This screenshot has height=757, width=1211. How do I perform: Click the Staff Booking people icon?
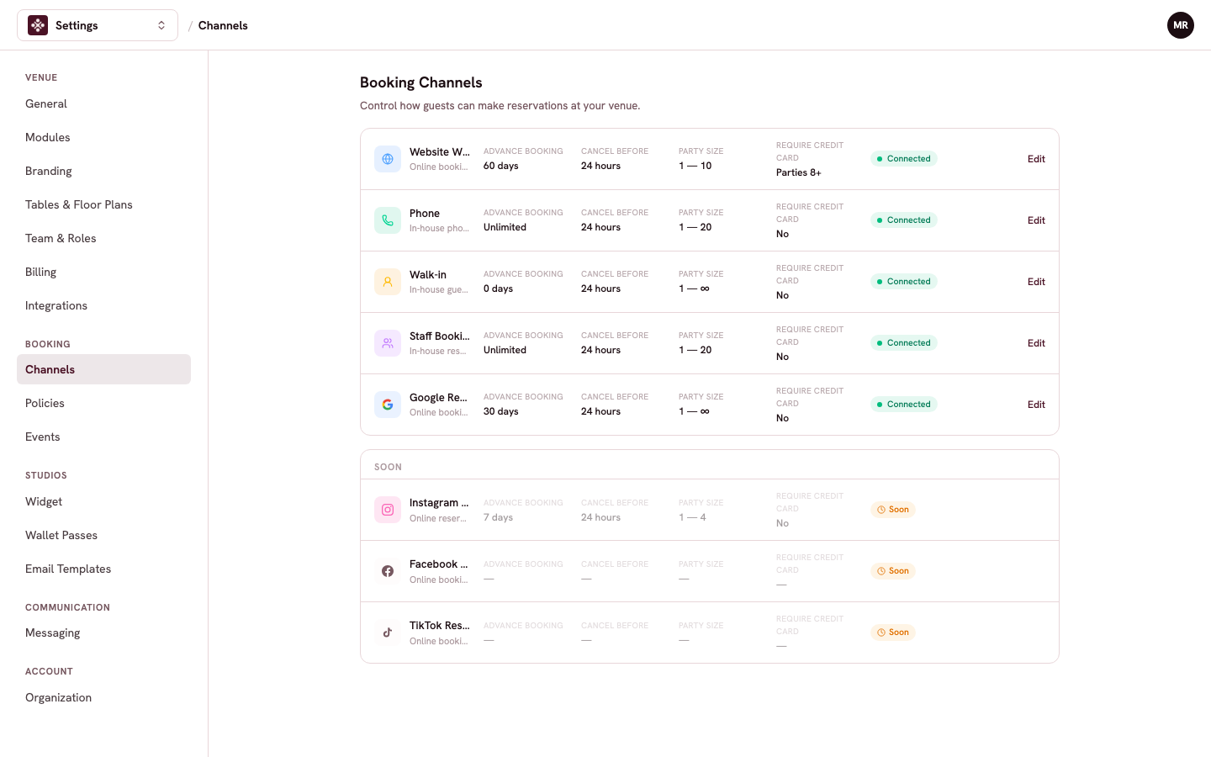click(x=388, y=343)
